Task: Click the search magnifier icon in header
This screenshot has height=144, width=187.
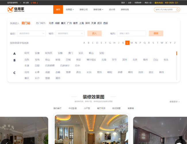Action: pyautogui.click(x=177, y=10)
